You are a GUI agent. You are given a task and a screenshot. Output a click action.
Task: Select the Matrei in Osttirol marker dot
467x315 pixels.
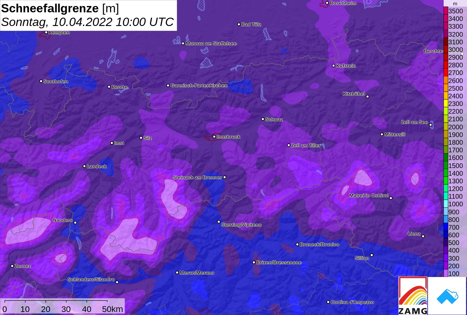pos(391,198)
